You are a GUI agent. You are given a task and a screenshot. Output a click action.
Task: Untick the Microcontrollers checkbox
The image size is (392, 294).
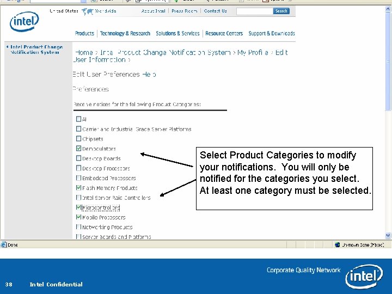point(79,207)
